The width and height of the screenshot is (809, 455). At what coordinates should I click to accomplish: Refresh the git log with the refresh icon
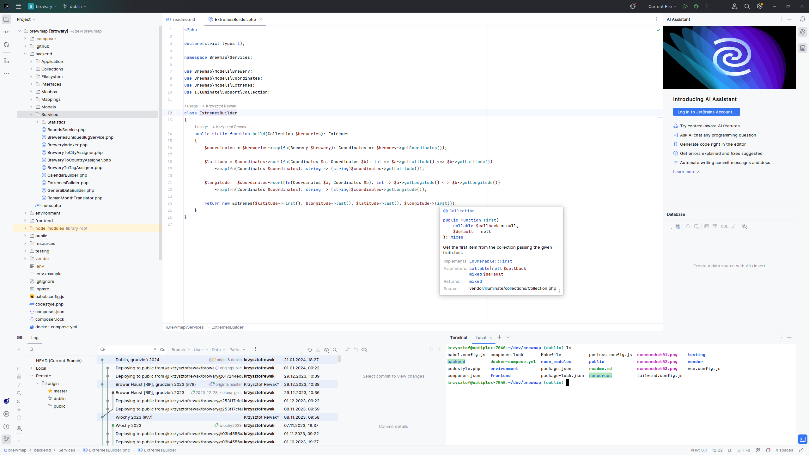310,350
